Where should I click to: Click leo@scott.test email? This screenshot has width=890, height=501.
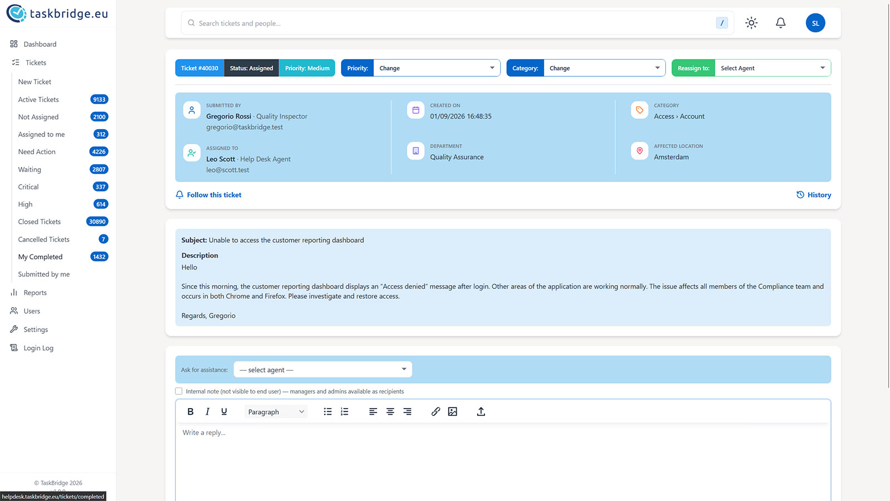click(228, 170)
